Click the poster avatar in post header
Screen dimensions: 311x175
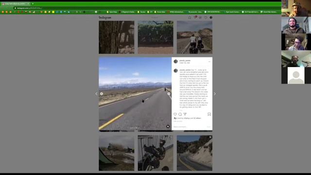pos(176,62)
